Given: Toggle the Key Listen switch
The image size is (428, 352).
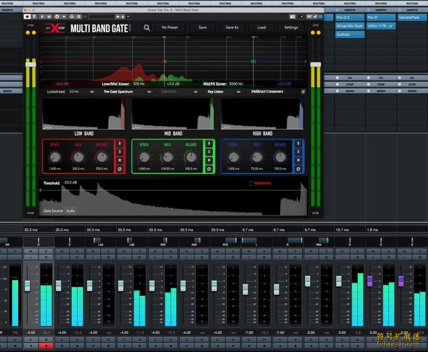Looking at the screenshot, I should 196,91.
